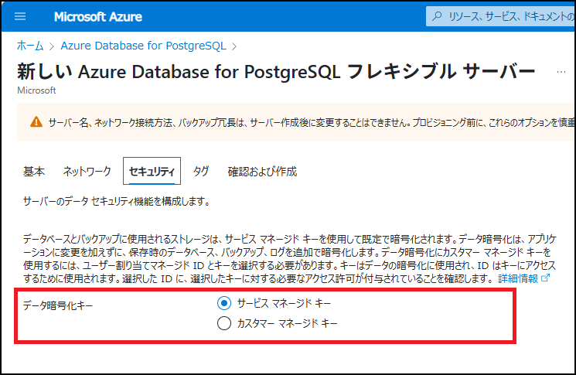Open the 詳細情報 link

[x=517, y=278]
